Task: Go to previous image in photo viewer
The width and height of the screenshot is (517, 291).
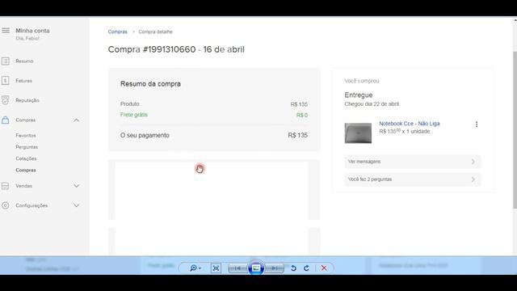Action: point(237,268)
